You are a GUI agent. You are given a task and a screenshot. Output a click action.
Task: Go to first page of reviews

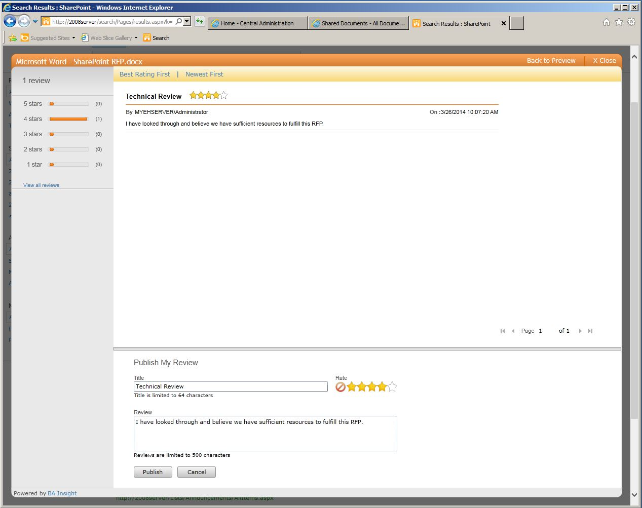point(503,331)
